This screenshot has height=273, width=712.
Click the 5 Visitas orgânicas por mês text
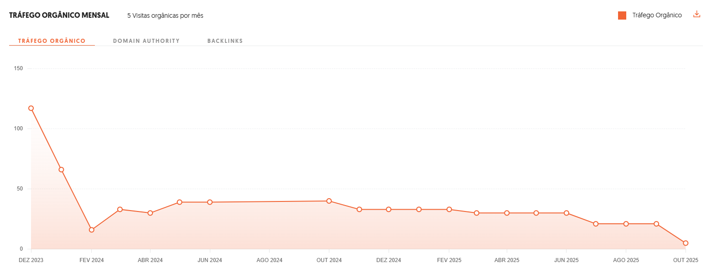165,15
